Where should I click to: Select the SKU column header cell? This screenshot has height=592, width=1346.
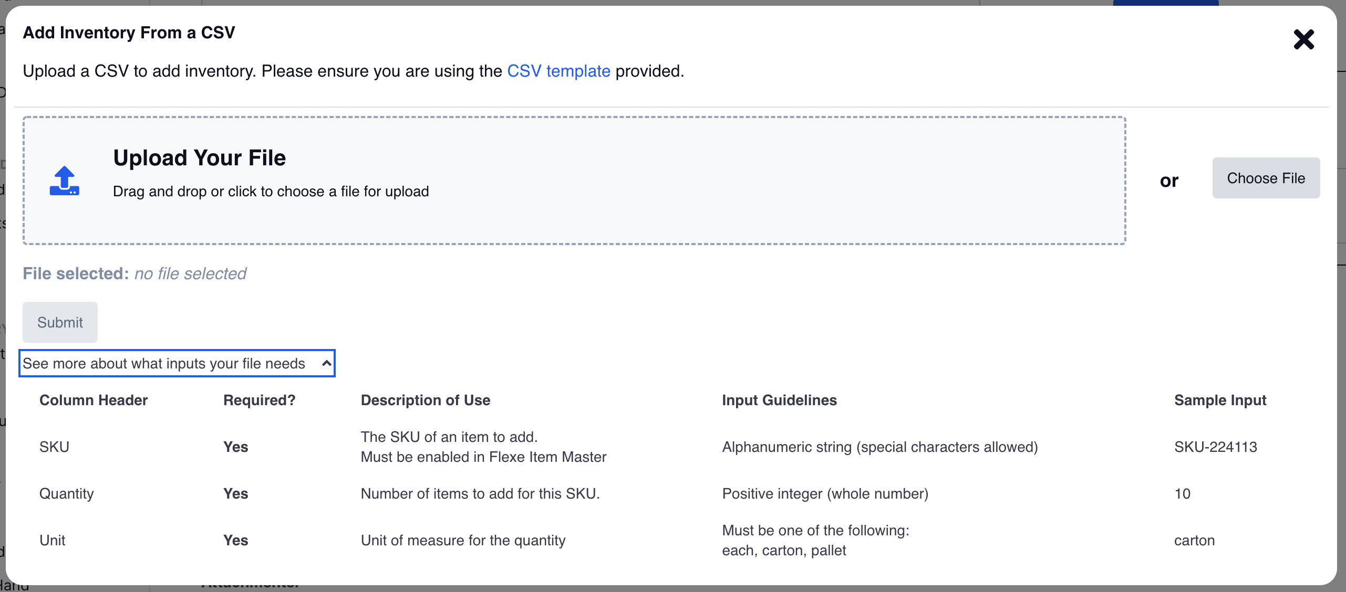[55, 447]
